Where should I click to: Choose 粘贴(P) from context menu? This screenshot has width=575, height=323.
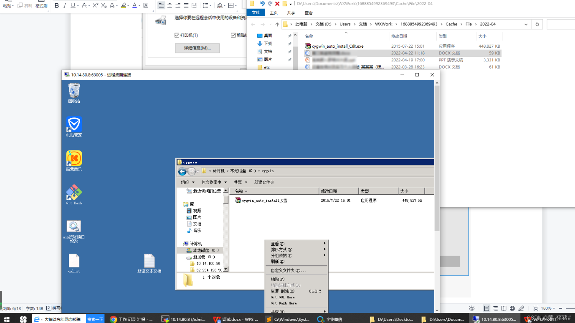[278, 279]
